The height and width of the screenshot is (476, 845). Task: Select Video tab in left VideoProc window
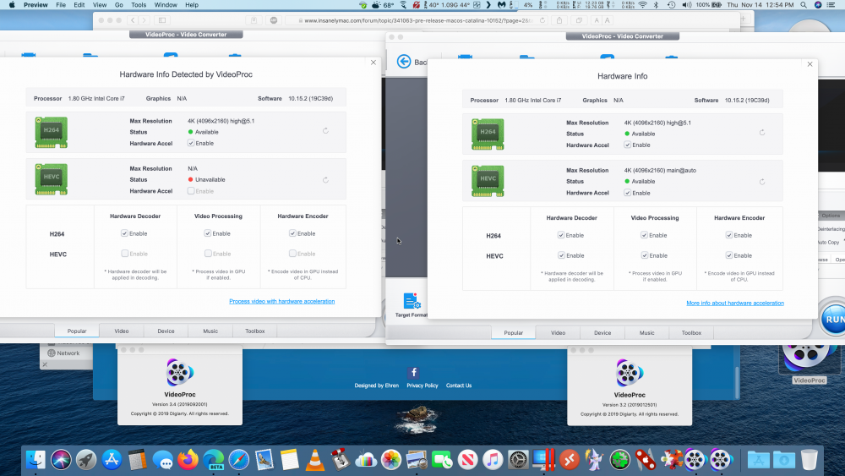[121, 331]
